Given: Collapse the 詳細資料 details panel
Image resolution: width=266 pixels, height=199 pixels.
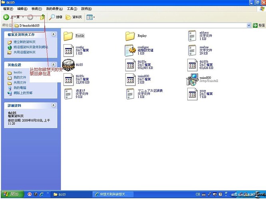Looking at the screenshot, I should (54, 105).
